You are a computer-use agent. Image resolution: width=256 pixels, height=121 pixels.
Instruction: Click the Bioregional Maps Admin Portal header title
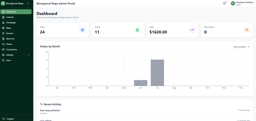tap(56, 3)
